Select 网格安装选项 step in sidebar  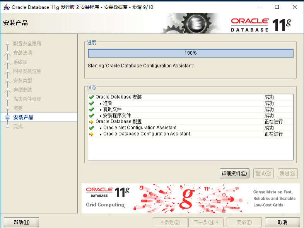27,71
